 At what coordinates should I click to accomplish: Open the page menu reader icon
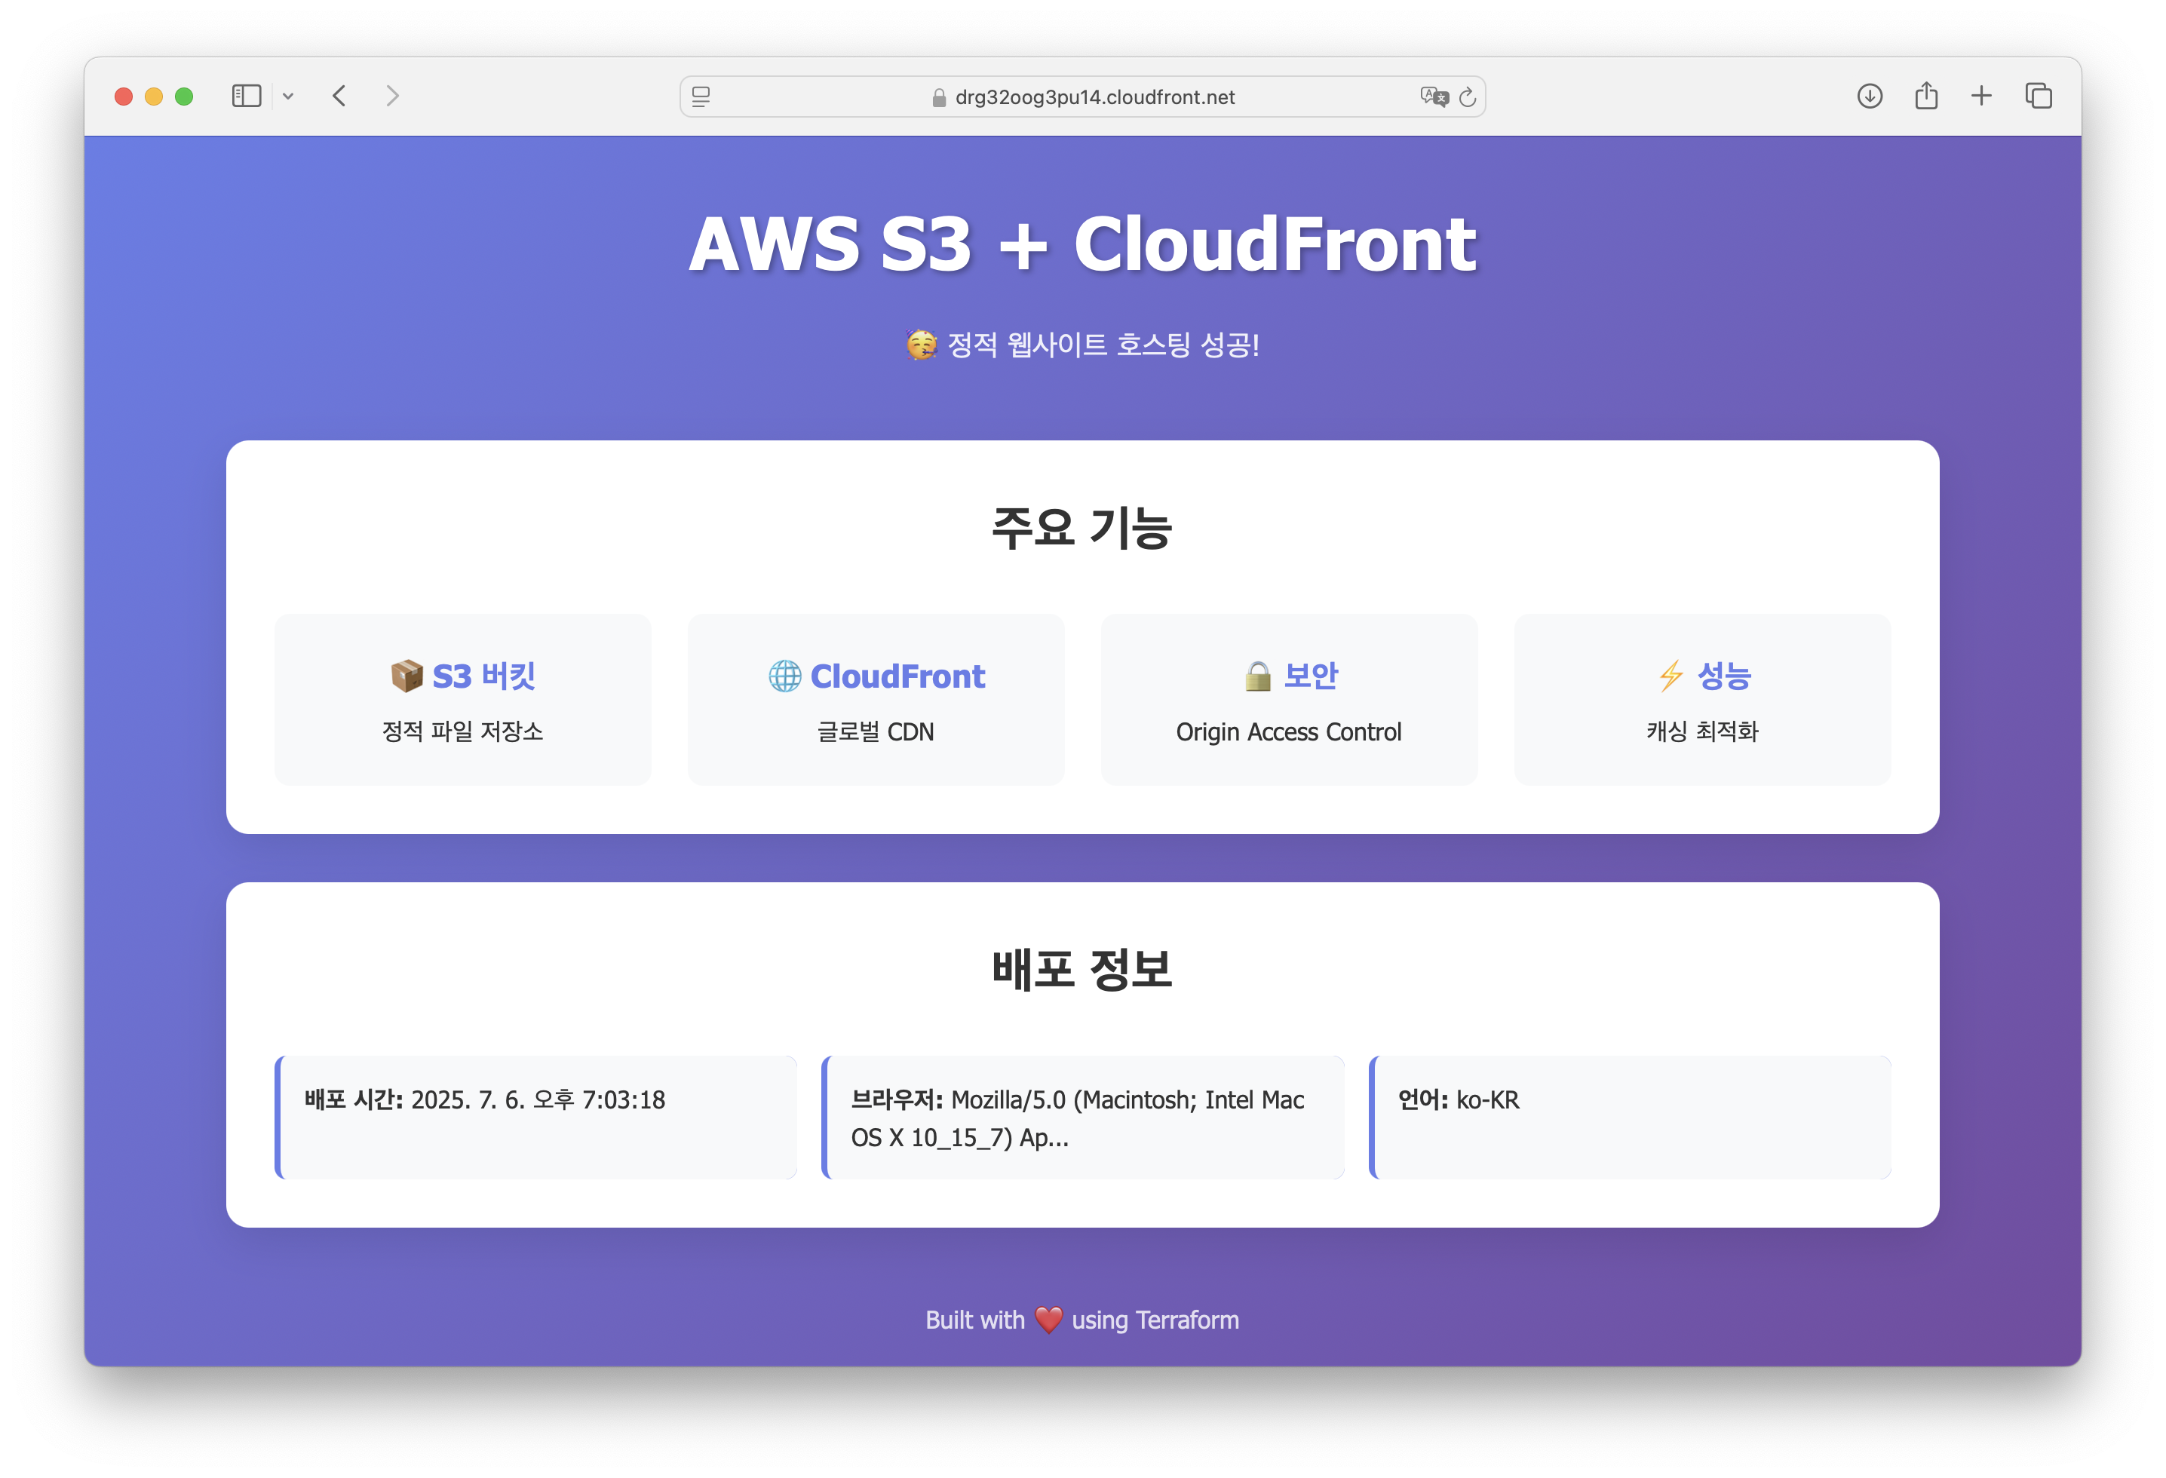(702, 97)
